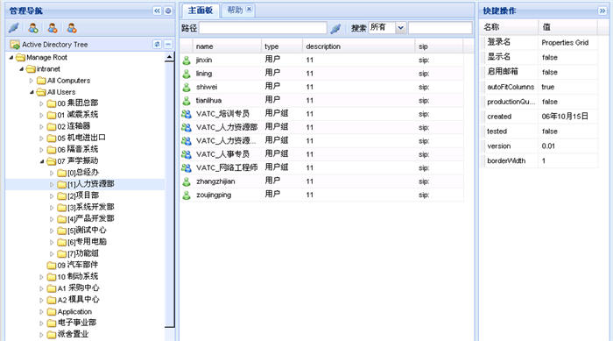613x341 pixels.
Task: Sort by the type column header
Action: (x=282, y=46)
